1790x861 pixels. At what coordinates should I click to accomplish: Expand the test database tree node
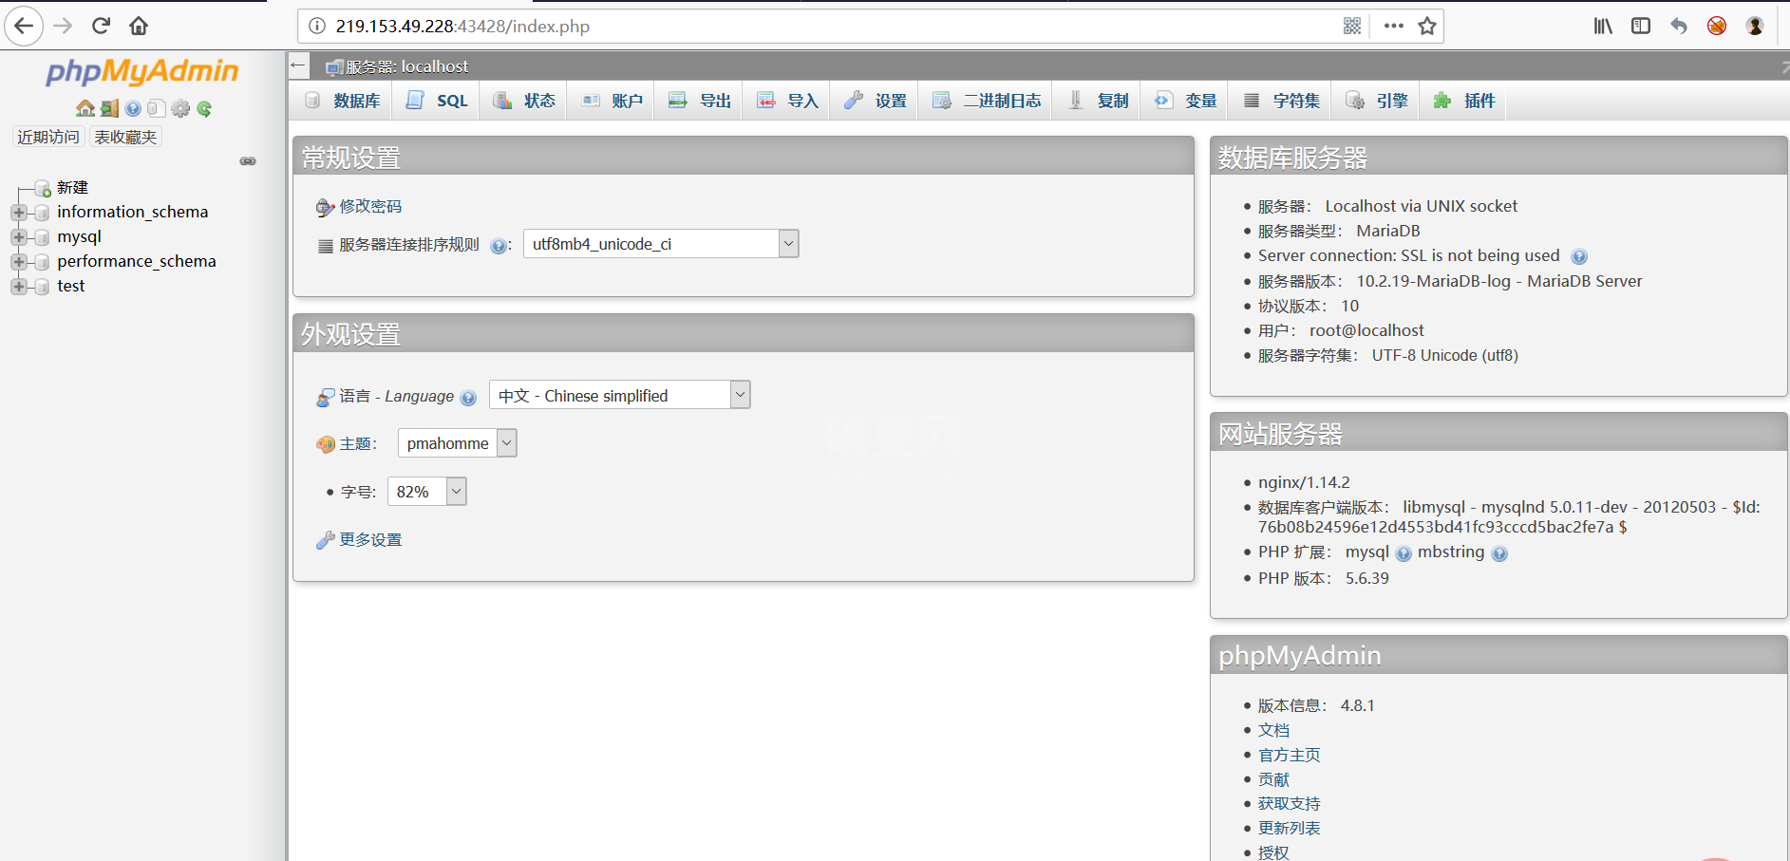(x=18, y=287)
